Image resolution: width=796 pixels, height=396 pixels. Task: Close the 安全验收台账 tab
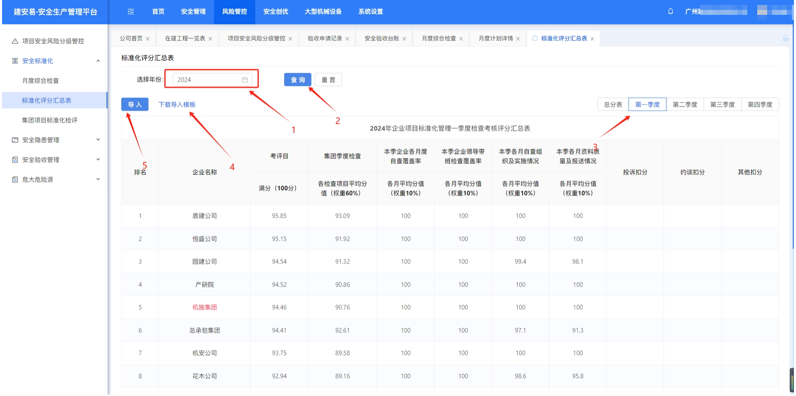coord(404,39)
